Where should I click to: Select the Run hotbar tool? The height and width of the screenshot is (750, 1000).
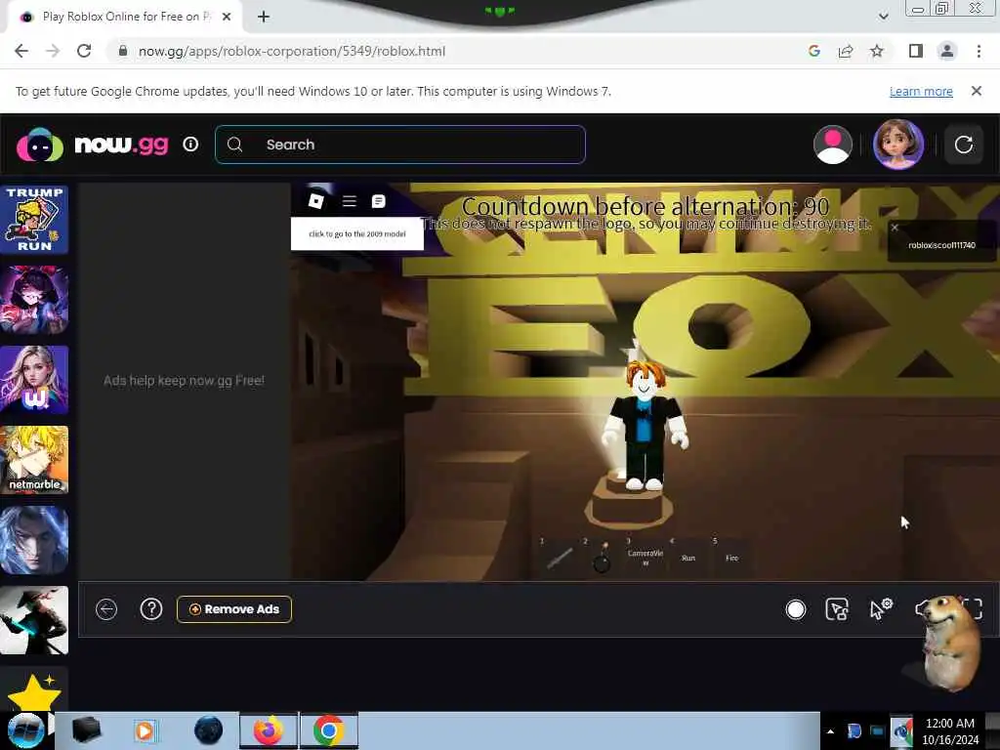click(x=688, y=558)
